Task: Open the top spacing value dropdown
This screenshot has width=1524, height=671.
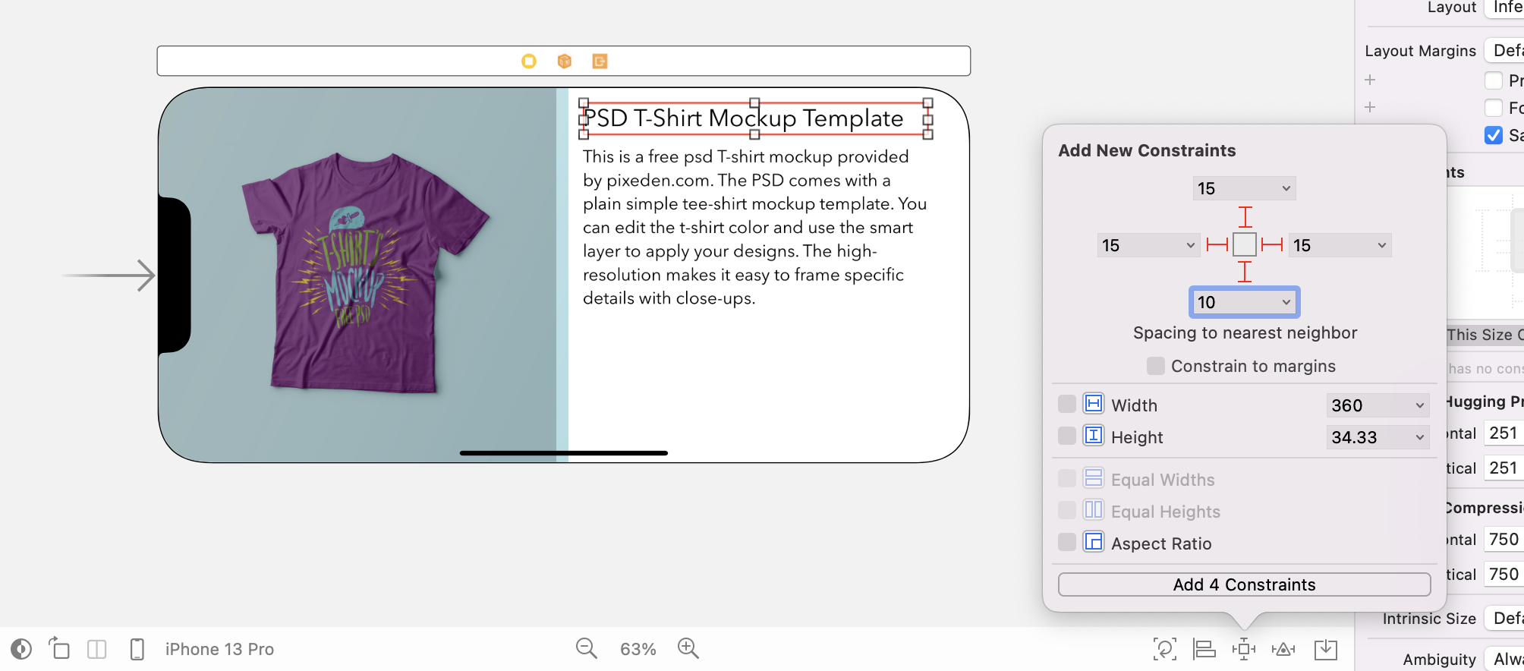Action: [x=1286, y=188]
